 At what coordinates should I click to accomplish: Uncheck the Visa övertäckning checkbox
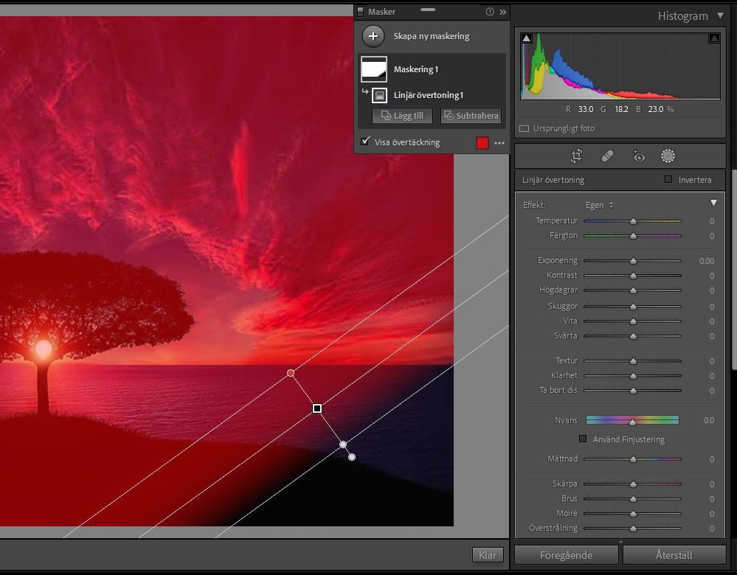coord(364,142)
